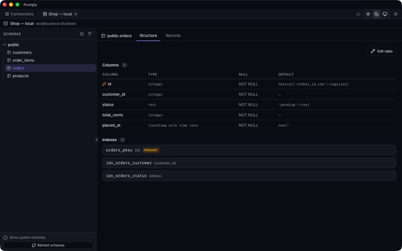Click the orders_pkey index row
The height and width of the screenshot is (251, 402).
(249, 150)
